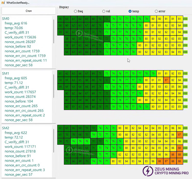This screenshot has width=192, height=179.
Task: Click the 'temp: 72.12' row
Action: tap(14, 137)
